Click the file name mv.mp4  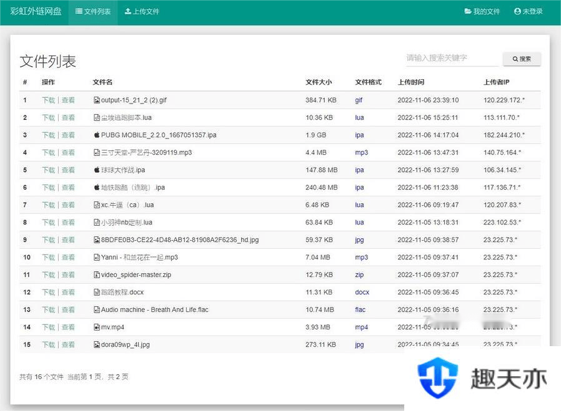tap(112, 327)
